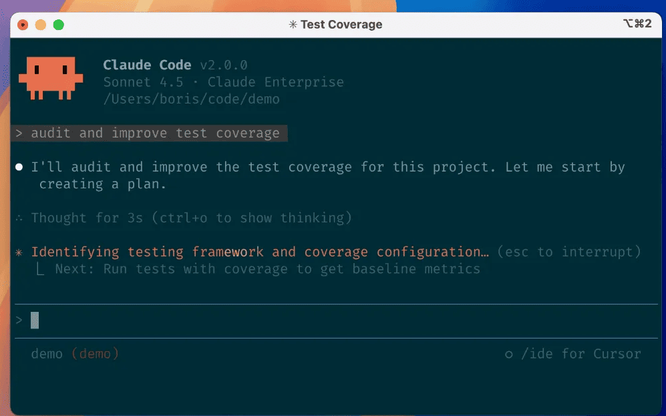Click the orange spinner asterisk beside Identifying
Image resolution: width=666 pixels, height=416 pixels.
[19, 252]
